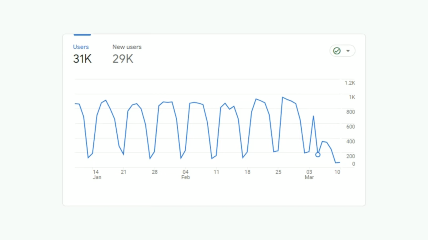Click the blue active tab indicator bar
Viewport: 428px width, 240px height.
click(82, 35)
